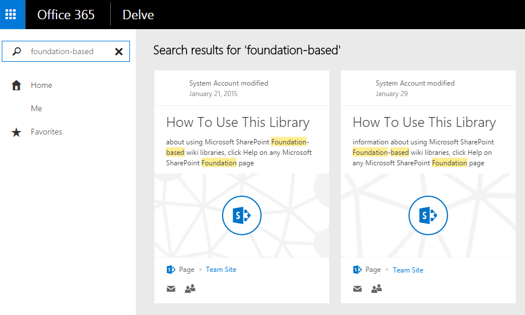
Task: Select Me in left navigation
Action: pyautogui.click(x=37, y=109)
